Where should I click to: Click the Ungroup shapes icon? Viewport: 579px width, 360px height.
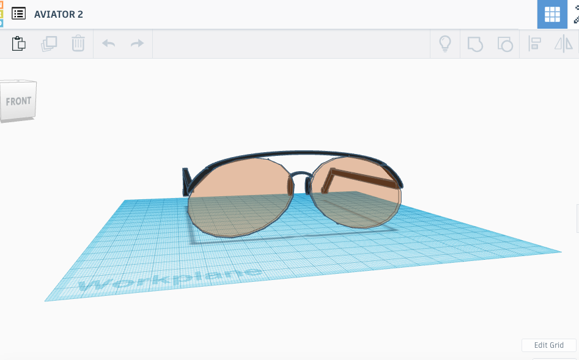(504, 44)
